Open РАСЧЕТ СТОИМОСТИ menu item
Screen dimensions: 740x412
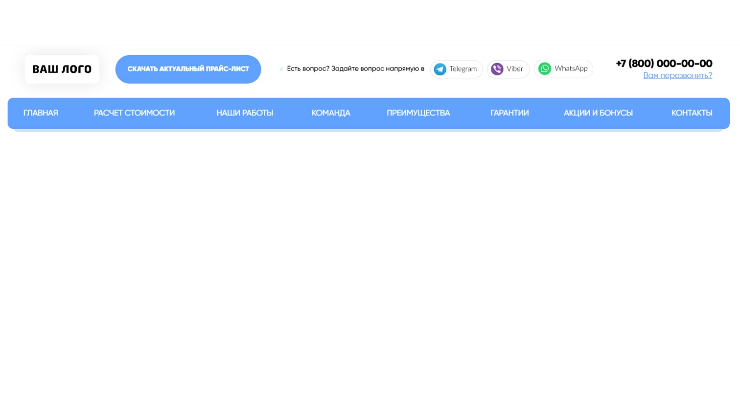coord(134,113)
